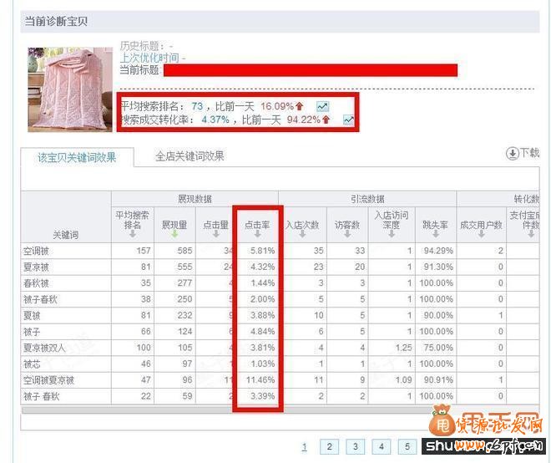Image resolution: width=551 pixels, height=463 pixels.
Task: Click 跳失率 value 75.00%
Action: pos(438,348)
